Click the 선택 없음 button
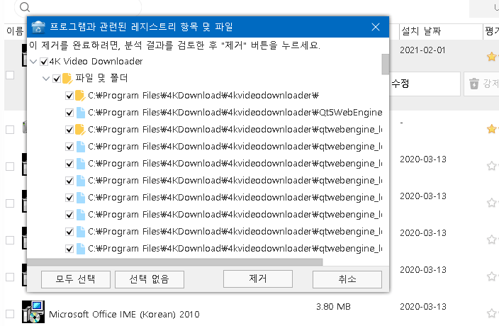 [x=150, y=279]
